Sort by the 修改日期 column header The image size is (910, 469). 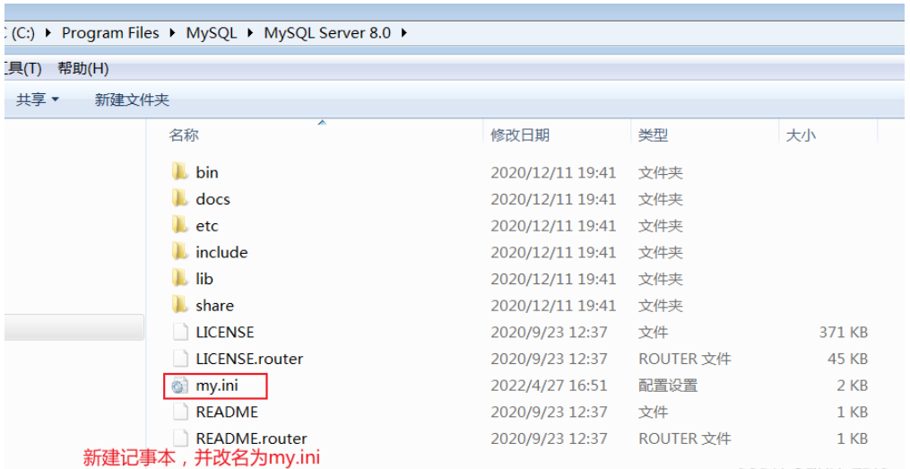point(520,135)
